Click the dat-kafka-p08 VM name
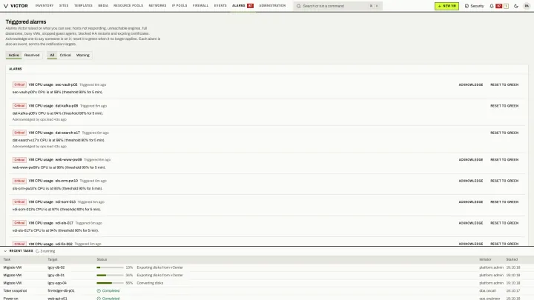Image resolution: width=534 pixels, height=300 pixels. [67, 106]
